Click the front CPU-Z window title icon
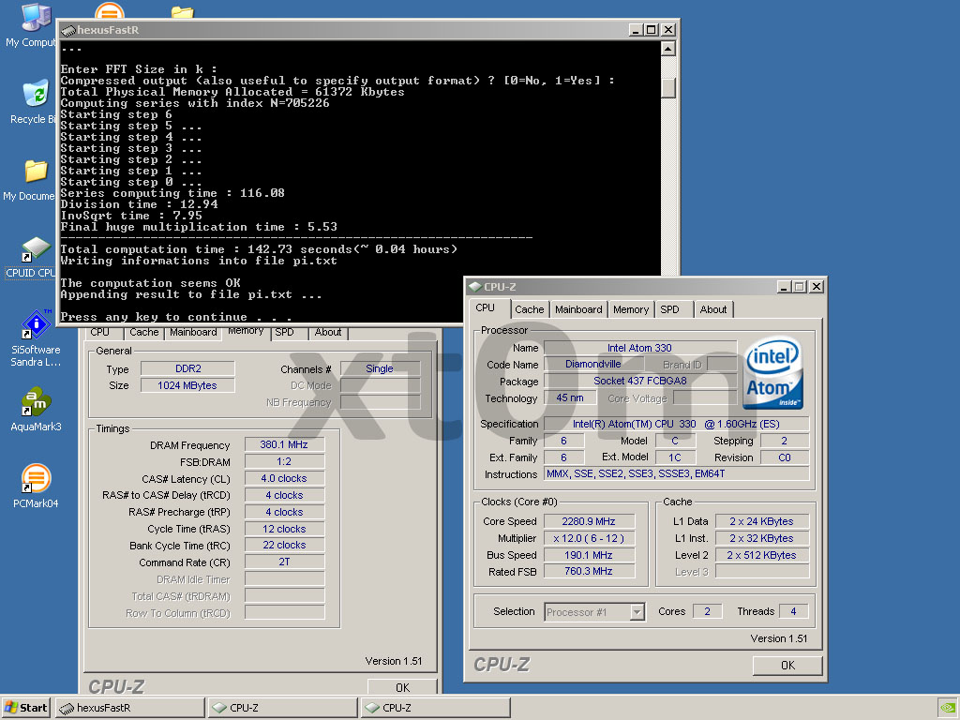 tap(475, 287)
